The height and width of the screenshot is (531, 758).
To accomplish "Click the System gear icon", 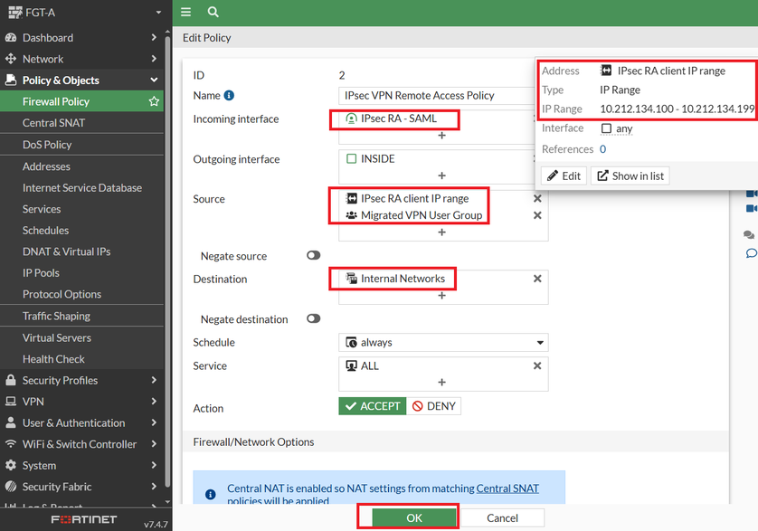I will click(x=11, y=465).
